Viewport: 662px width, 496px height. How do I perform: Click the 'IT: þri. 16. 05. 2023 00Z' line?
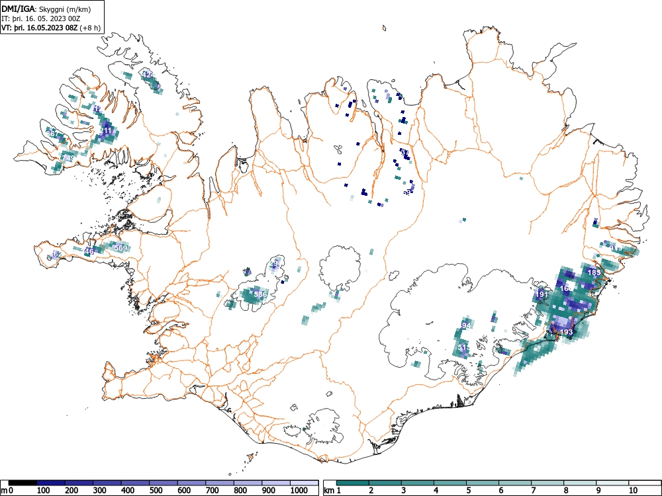(40, 19)
